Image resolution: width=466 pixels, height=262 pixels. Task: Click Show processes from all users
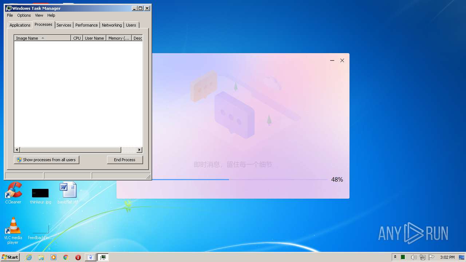tap(47, 160)
